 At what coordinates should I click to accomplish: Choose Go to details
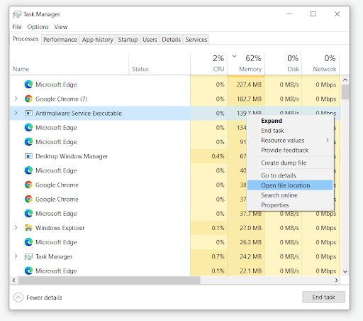(291, 175)
